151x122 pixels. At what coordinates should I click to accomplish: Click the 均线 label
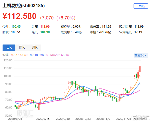(x=6, y=55)
